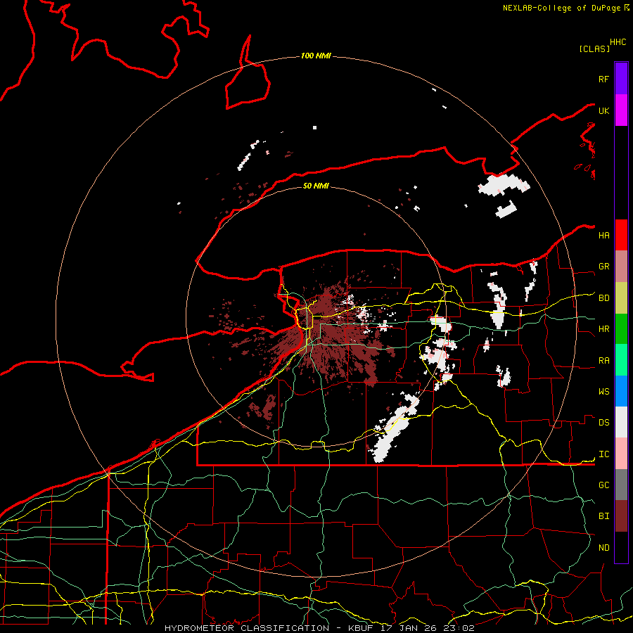
Task: Click the 50 NMI range ring label
Action: [316, 186]
